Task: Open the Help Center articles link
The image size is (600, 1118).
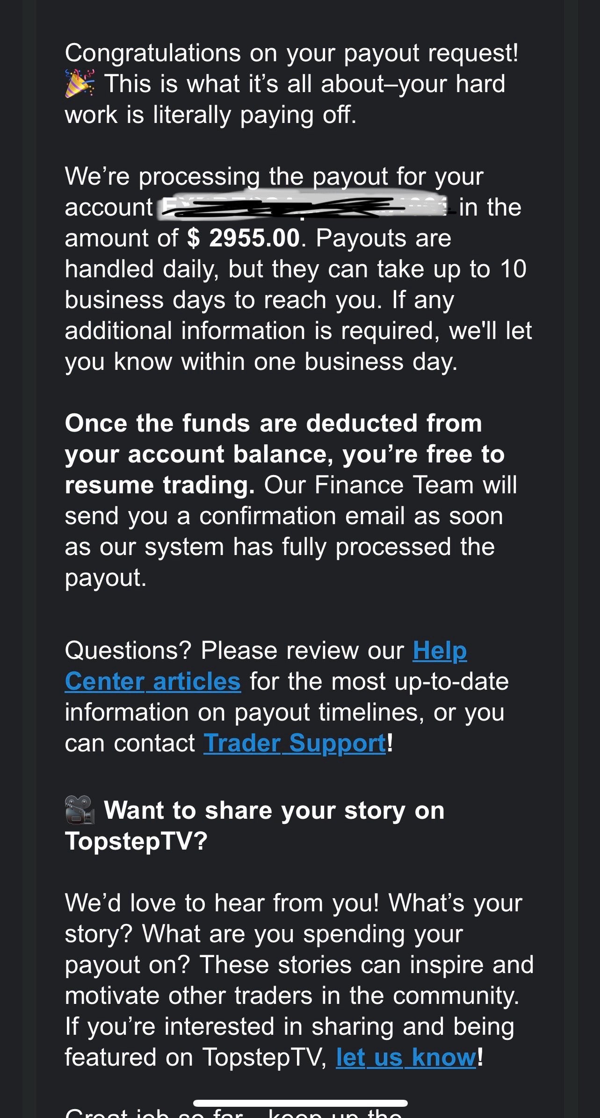Action: [152, 681]
